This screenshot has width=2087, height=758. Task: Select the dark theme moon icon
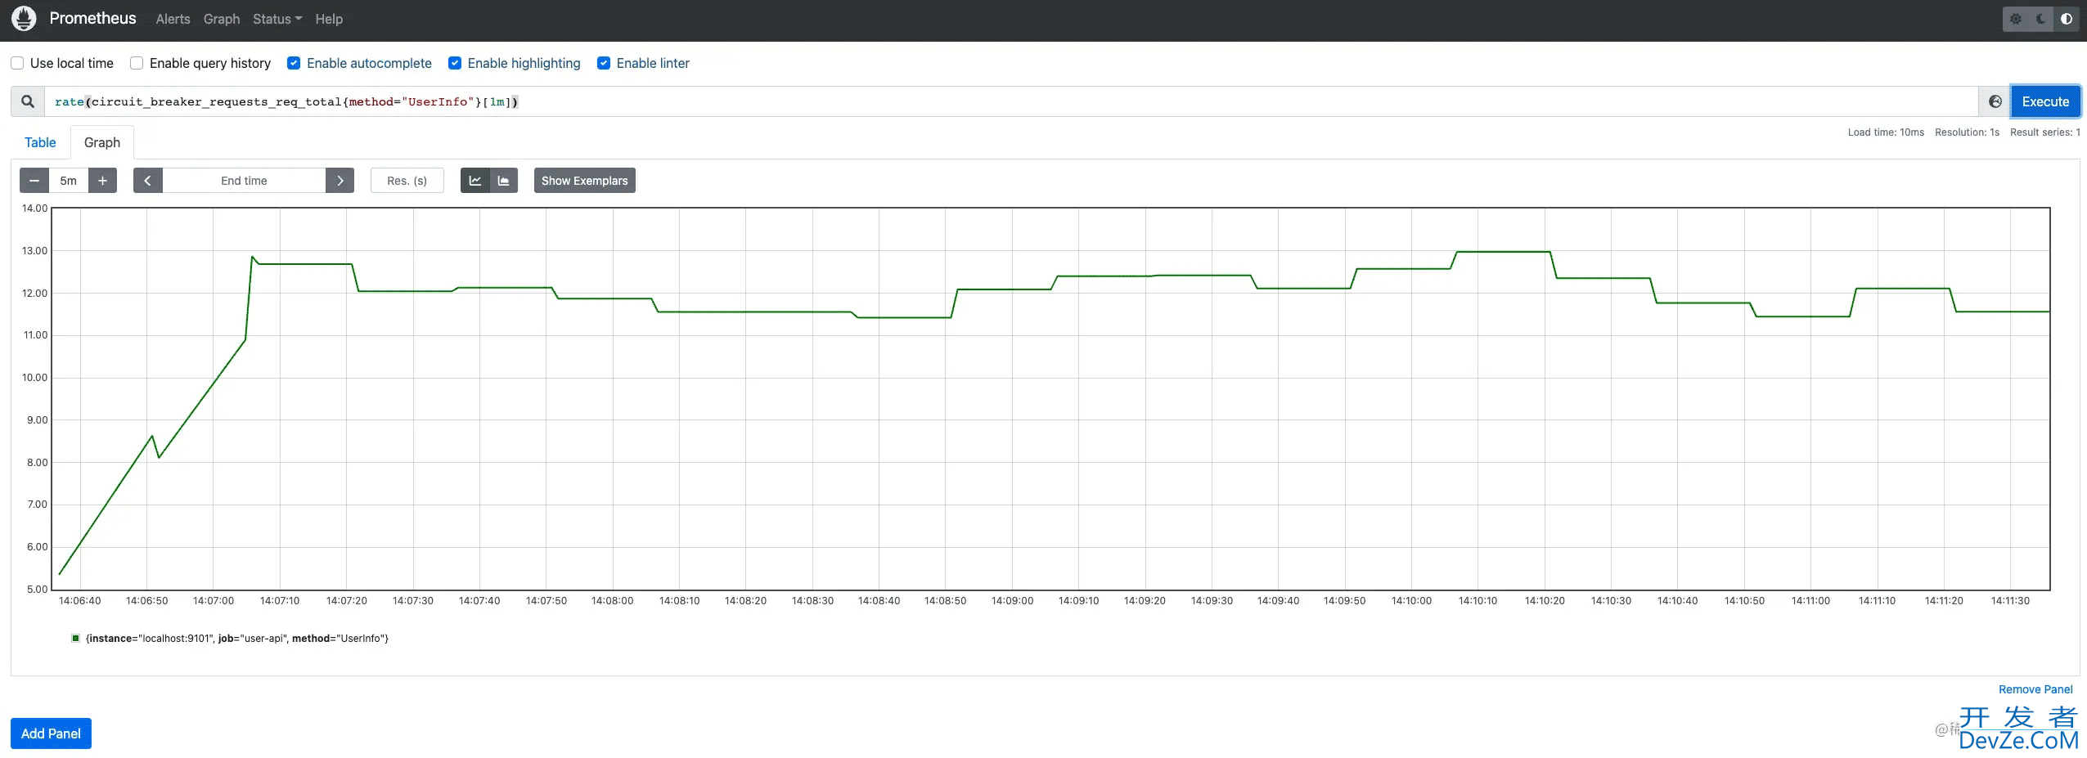(2041, 19)
